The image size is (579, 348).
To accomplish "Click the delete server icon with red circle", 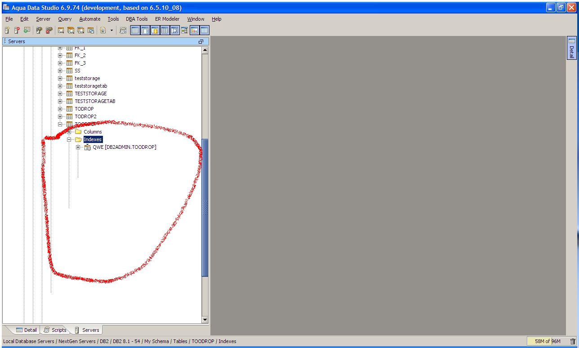I will point(17,31).
